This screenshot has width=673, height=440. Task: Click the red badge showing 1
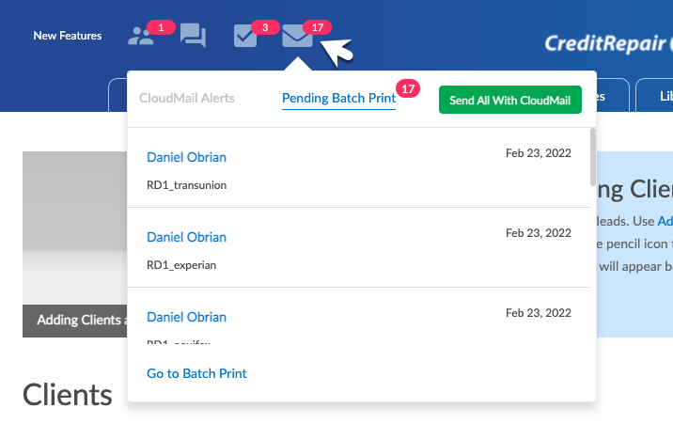pyautogui.click(x=161, y=27)
